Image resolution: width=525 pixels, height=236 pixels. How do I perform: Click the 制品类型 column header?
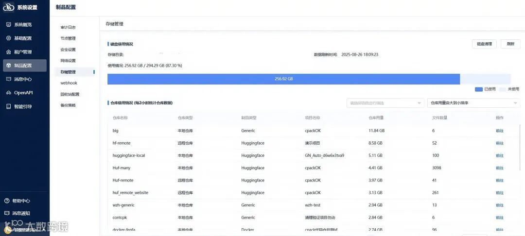pyautogui.click(x=249, y=118)
